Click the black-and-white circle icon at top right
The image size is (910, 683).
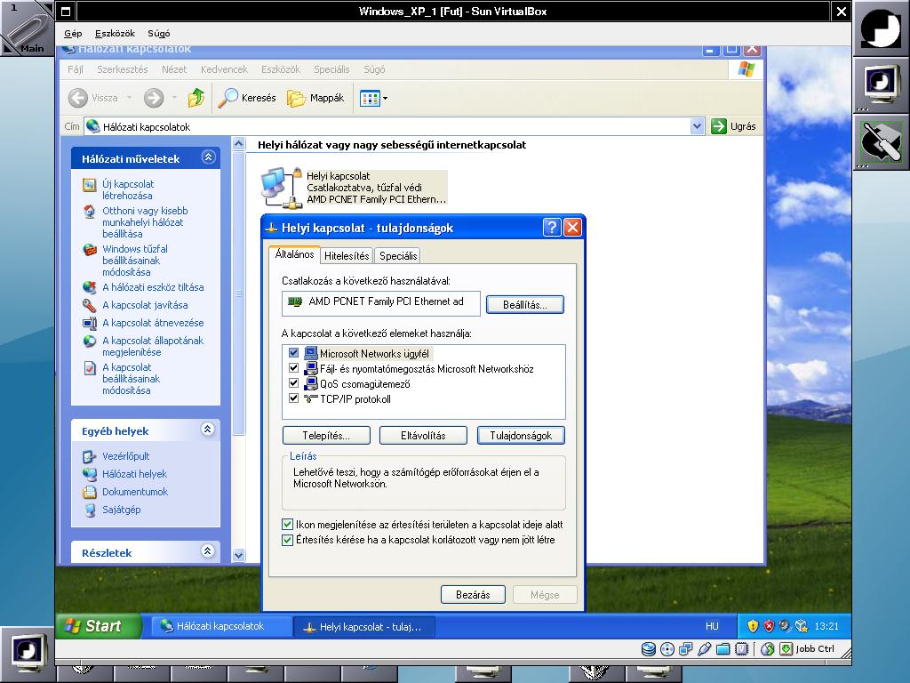(881, 28)
